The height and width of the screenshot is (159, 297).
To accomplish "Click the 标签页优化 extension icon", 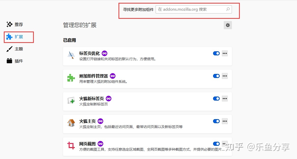I will (x=71, y=55).
